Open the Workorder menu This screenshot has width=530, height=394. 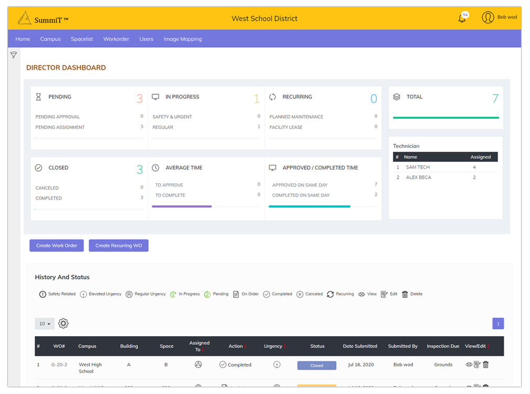pyautogui.click(x=116, y=39)
